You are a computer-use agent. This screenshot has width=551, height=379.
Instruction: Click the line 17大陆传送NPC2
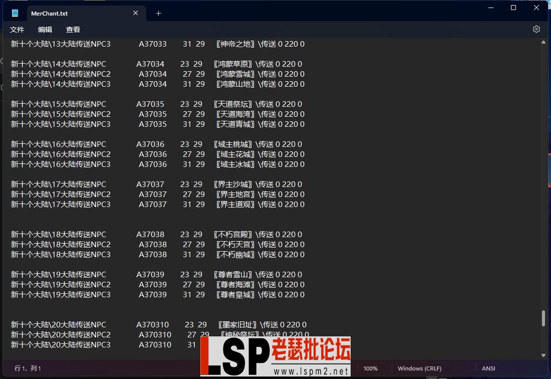coord(157,195)
